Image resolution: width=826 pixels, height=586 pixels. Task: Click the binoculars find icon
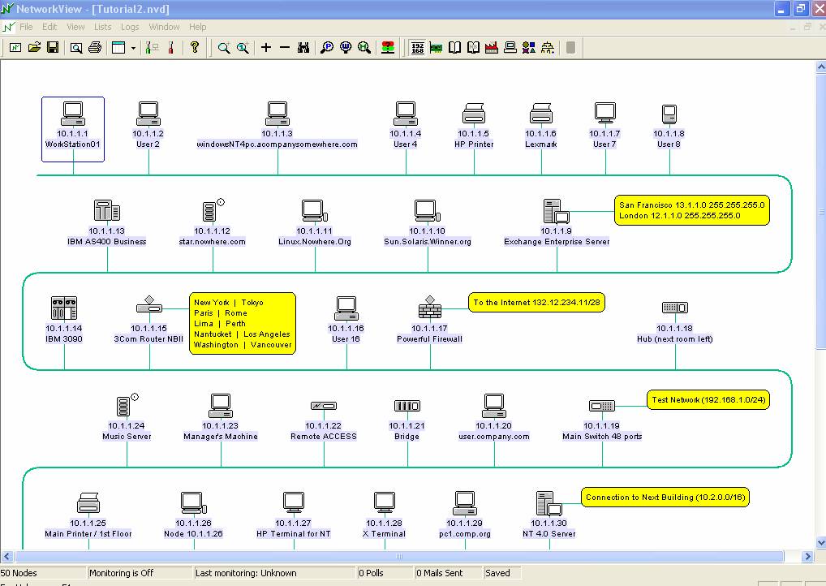click(x=303, y=48)
